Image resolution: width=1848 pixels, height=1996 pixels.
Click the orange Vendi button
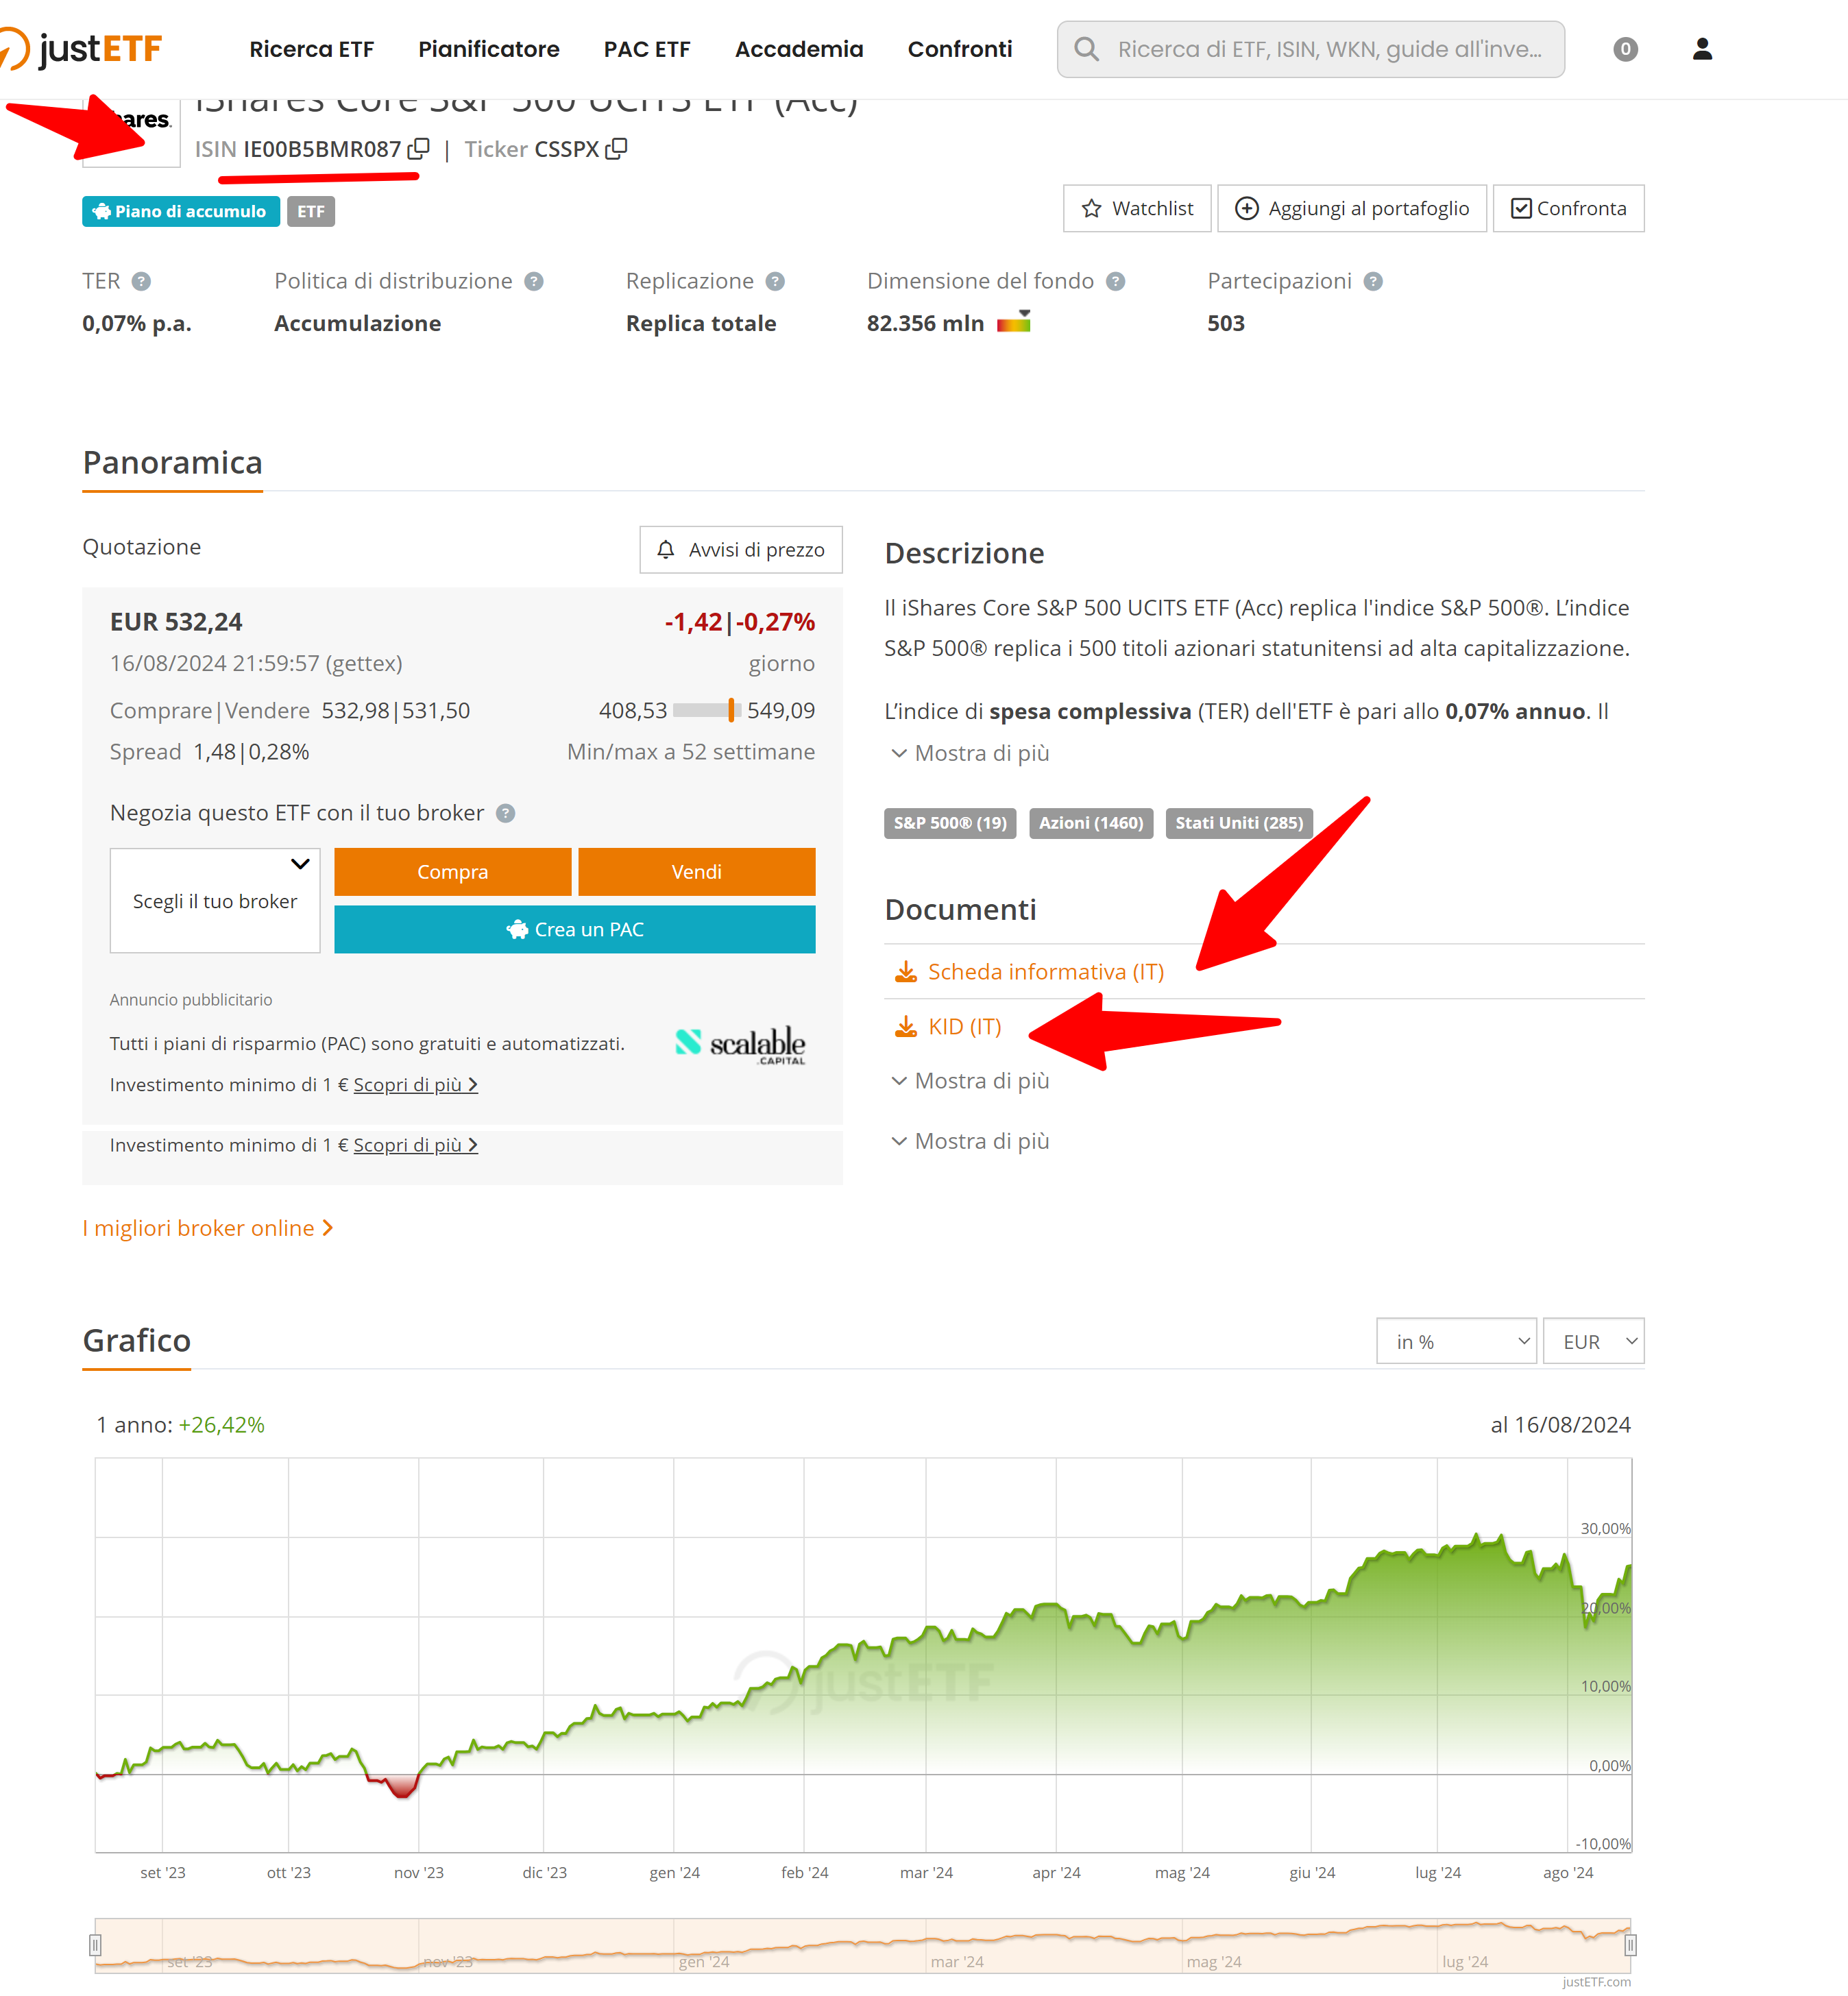pyautogui.click(x=697, y=872)
